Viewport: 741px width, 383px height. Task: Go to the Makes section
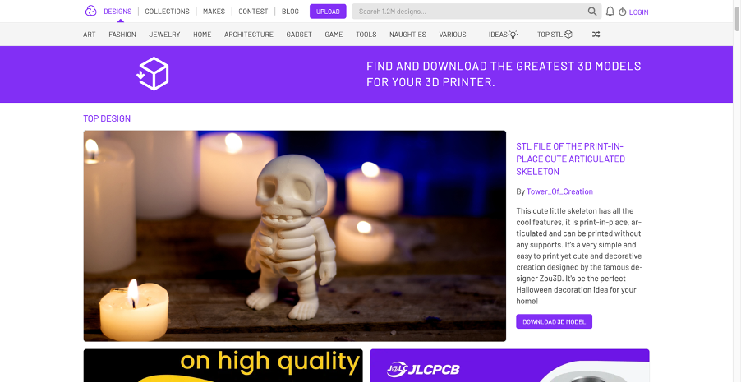coord(214,12)
